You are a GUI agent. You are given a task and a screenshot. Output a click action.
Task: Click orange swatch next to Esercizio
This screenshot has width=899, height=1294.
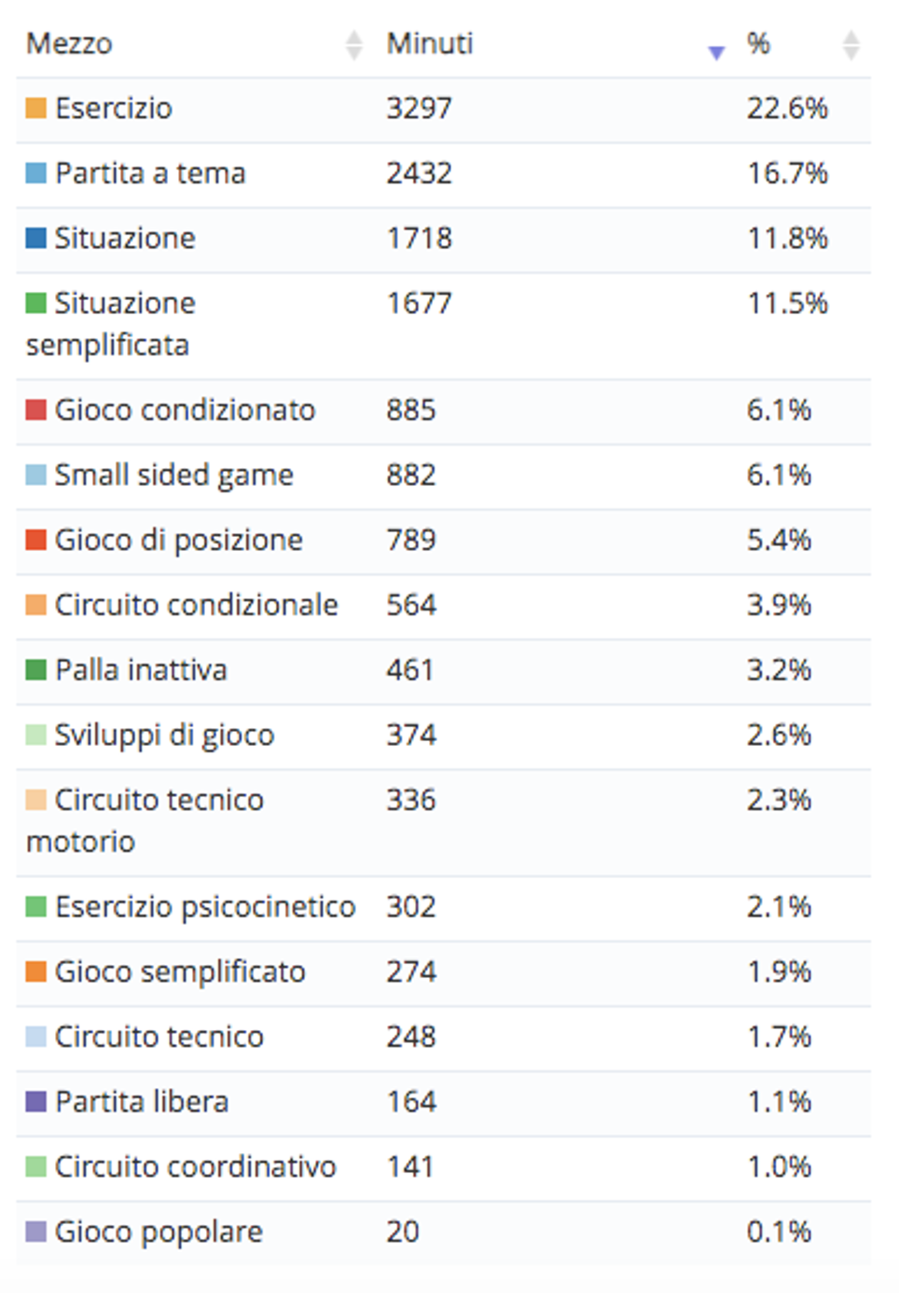coord(36,109)
